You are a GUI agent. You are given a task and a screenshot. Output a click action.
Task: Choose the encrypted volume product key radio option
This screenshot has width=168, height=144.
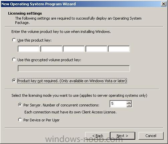[14, 60]
